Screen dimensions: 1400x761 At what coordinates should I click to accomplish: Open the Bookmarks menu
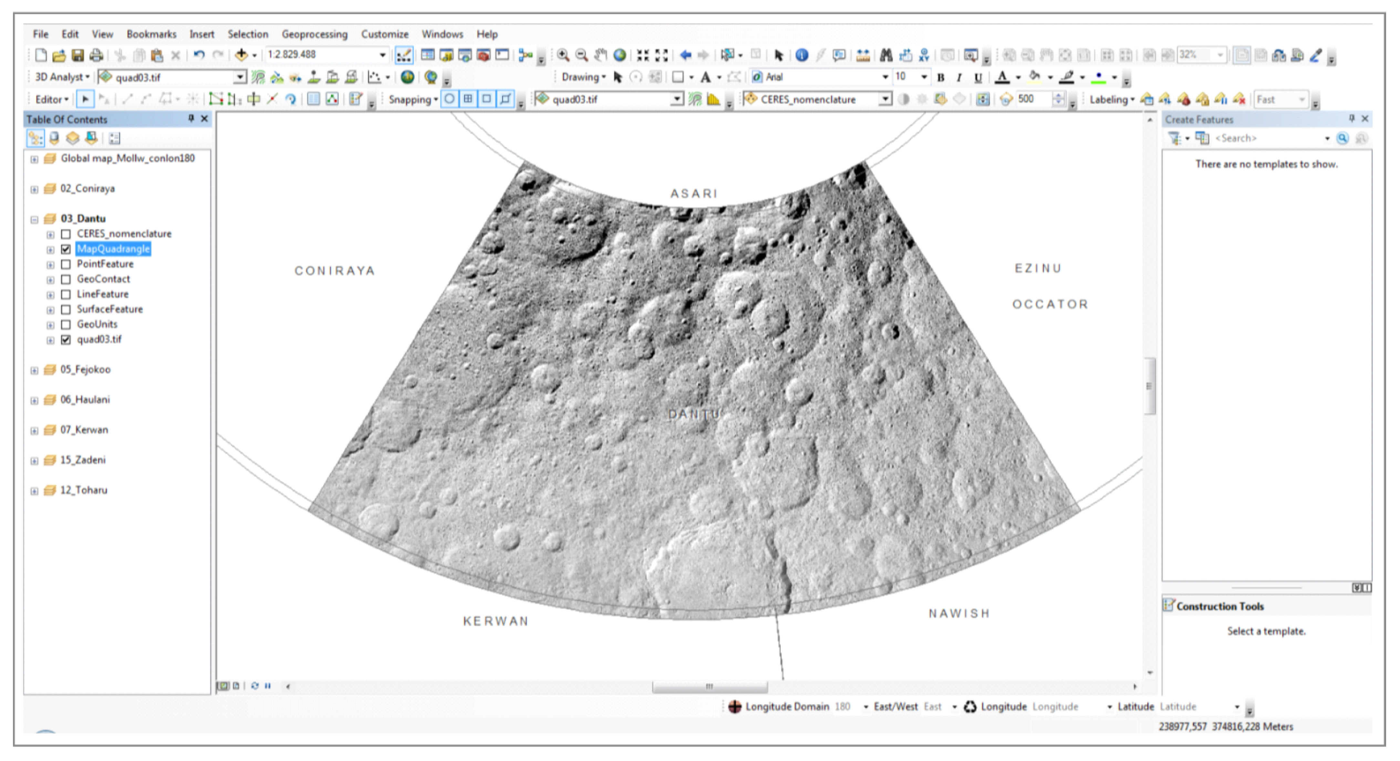click(152, 34)
